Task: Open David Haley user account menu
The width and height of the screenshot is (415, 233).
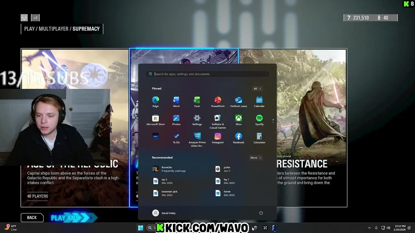Action: (x=164, y=213)
